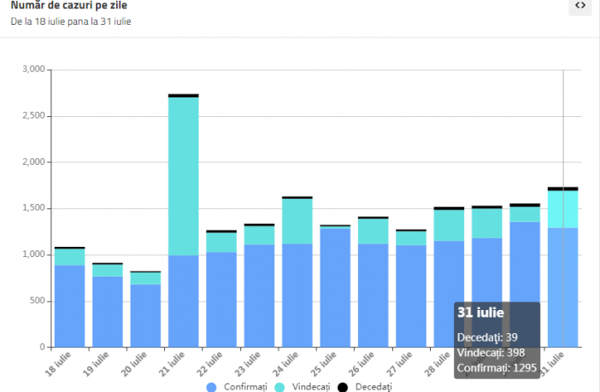Hide the Vindecați series via legend
Screen dimensions: 600x392
tap(309, 387)
